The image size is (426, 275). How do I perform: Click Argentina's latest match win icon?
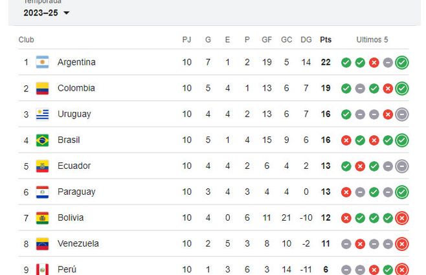pos(402,63)
